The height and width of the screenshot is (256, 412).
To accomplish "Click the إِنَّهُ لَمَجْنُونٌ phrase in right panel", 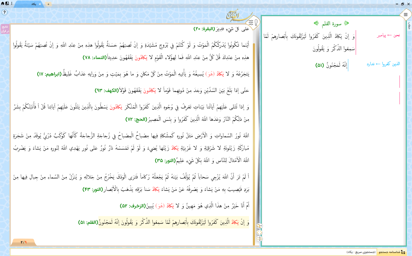I will pyautogui.click(x=337, y=65).
